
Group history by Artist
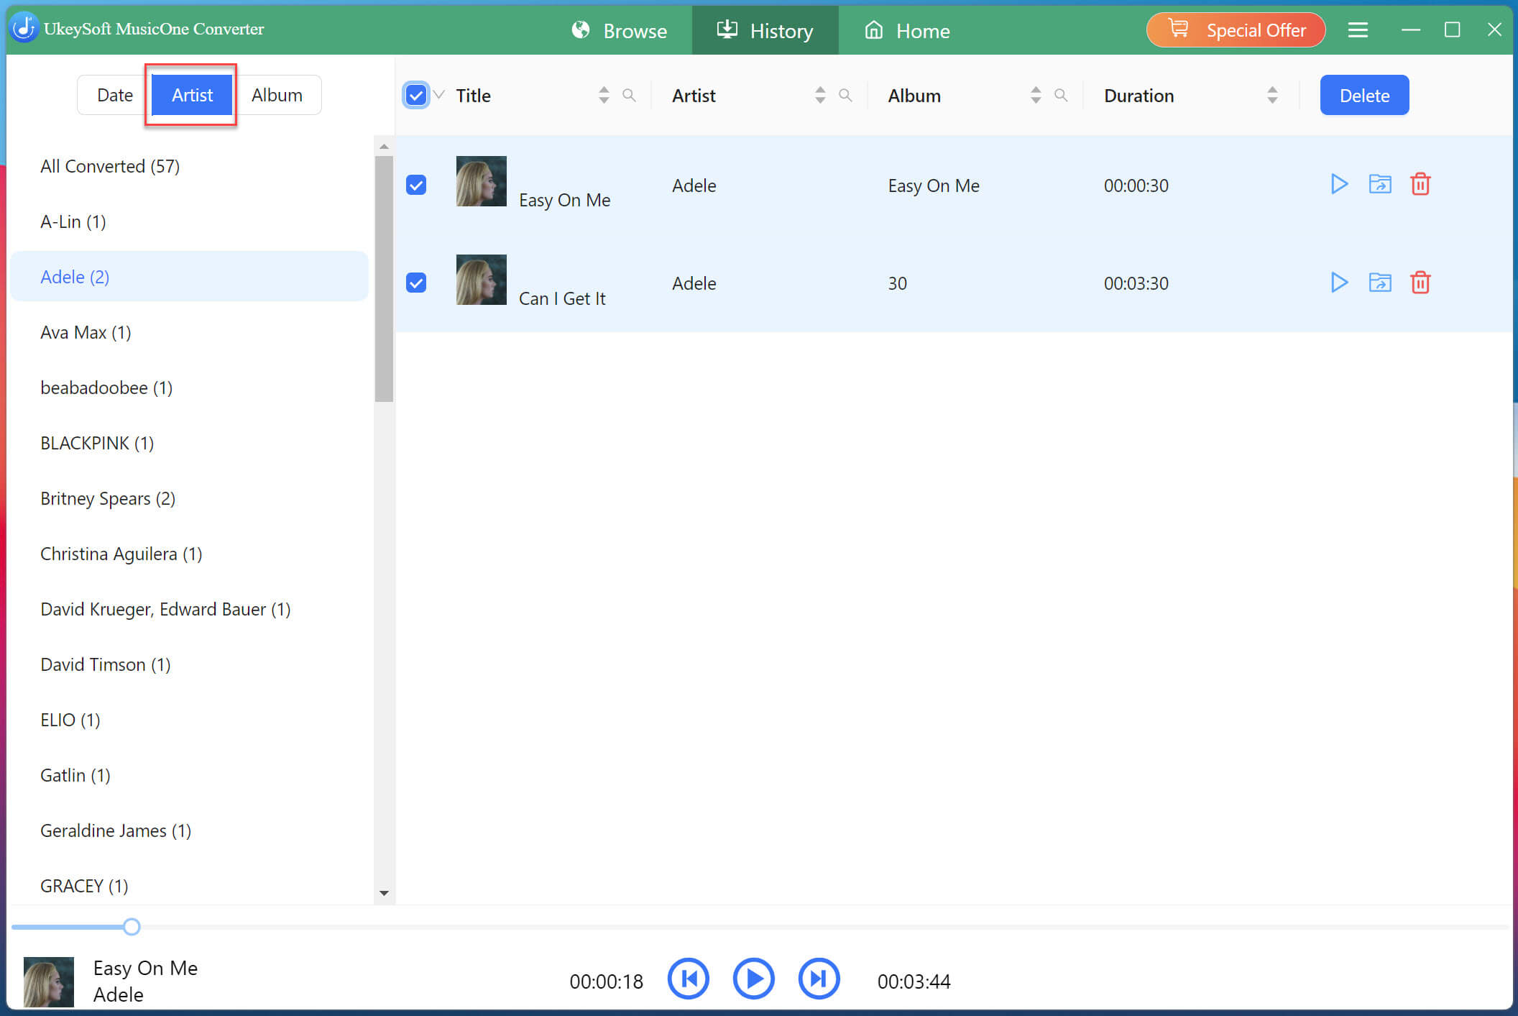point(192,95)
